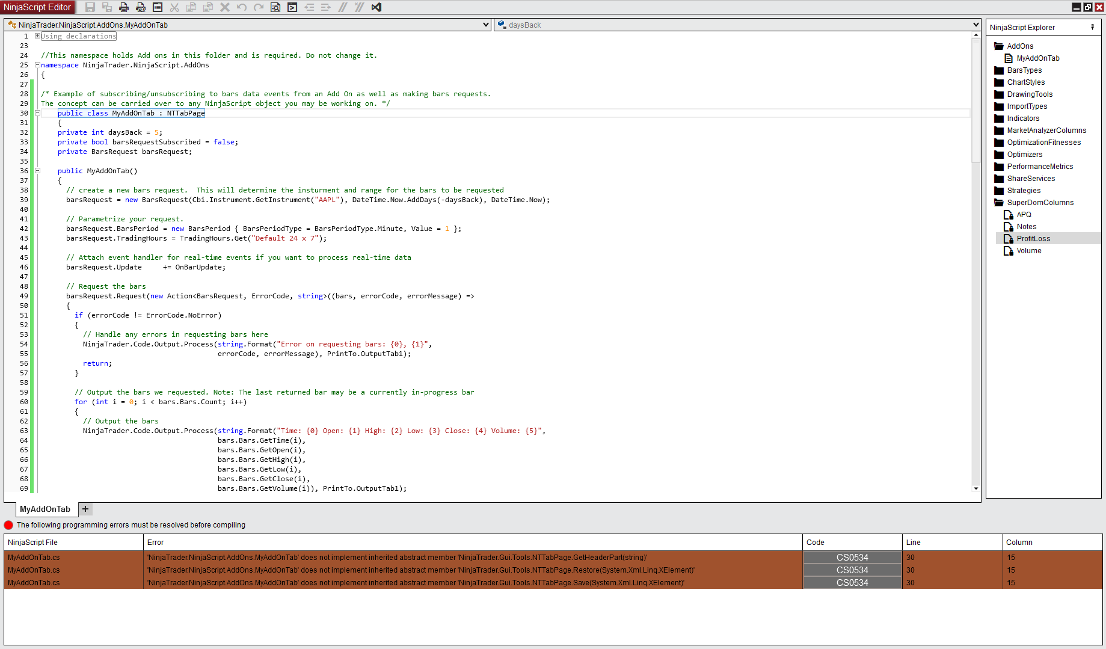Image resolution: width=1106 pixels, height=649 pixels.
Task: Click the Increase Indent toolbar icon
Action: 326,7
